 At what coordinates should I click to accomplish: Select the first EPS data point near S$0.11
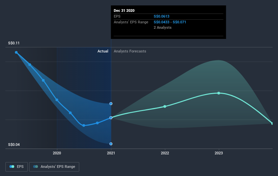coord(16,52)
